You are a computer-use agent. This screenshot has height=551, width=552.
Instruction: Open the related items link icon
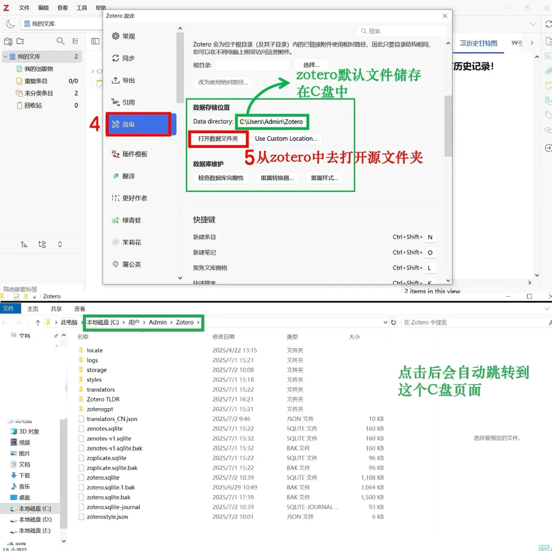pos(548,129)
